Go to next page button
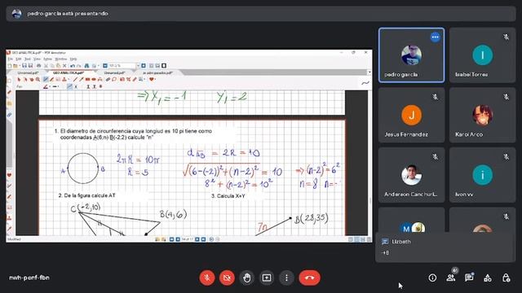 197,239
